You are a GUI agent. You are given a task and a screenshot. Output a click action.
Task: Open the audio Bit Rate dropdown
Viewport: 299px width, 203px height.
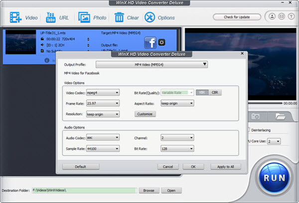click(x=177, y=149)
